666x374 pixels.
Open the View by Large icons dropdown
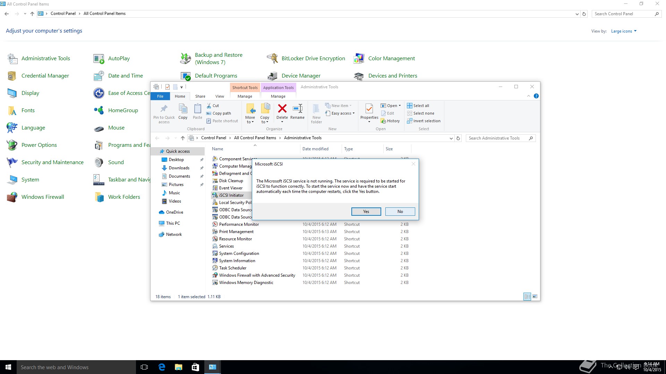click(x=624, y=31)
